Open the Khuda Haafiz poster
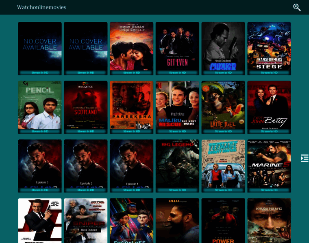309x243 pixels. pos(269,221)
